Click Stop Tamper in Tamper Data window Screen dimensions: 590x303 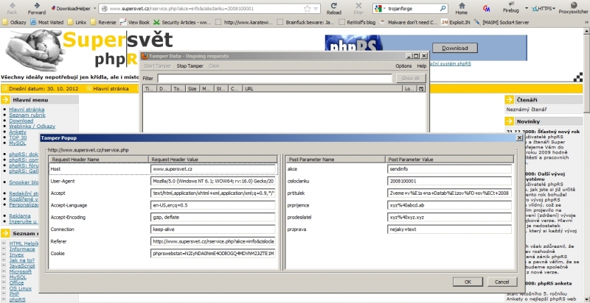[x=190, y=66]
